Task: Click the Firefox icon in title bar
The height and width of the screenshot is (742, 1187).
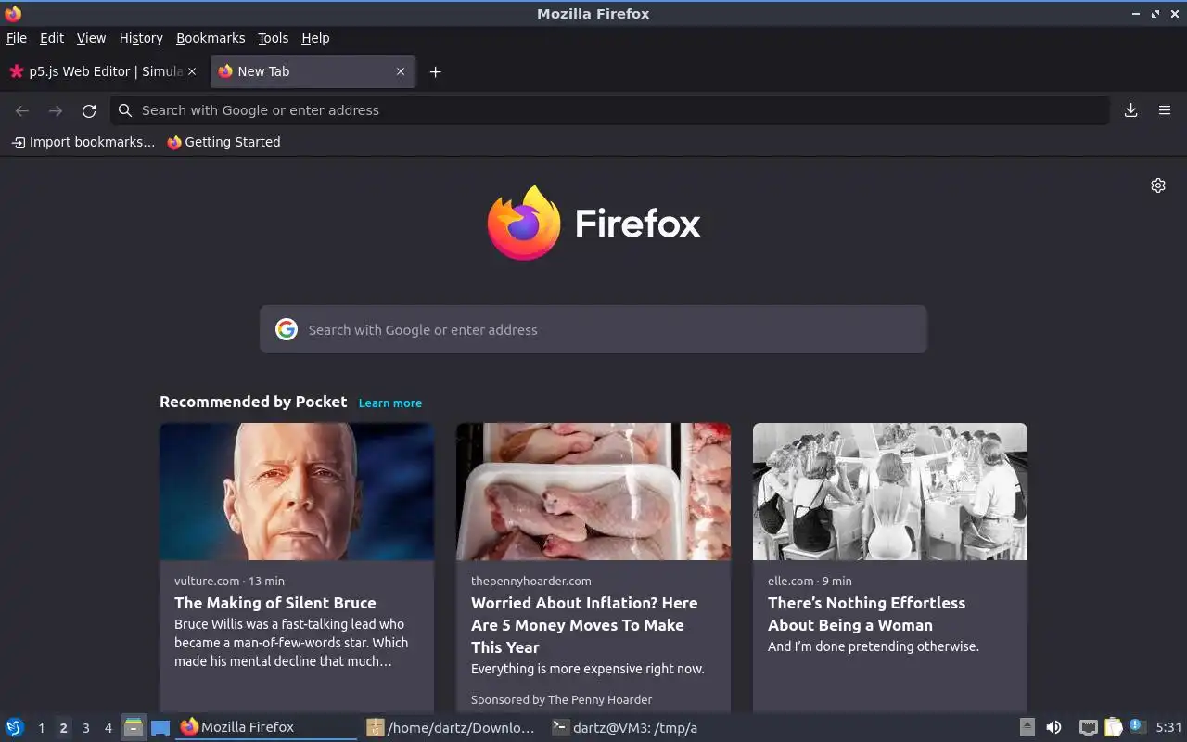Action: pos(13,13)
